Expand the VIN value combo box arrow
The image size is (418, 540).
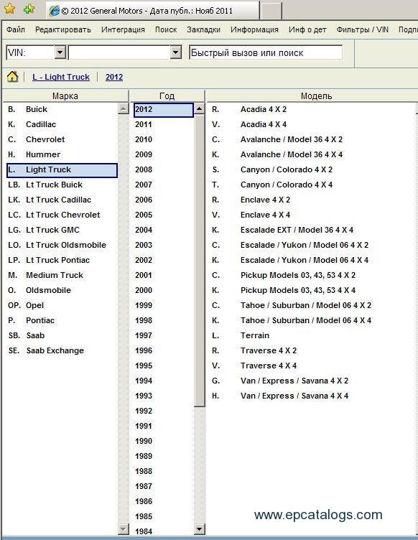pos(175,52)
